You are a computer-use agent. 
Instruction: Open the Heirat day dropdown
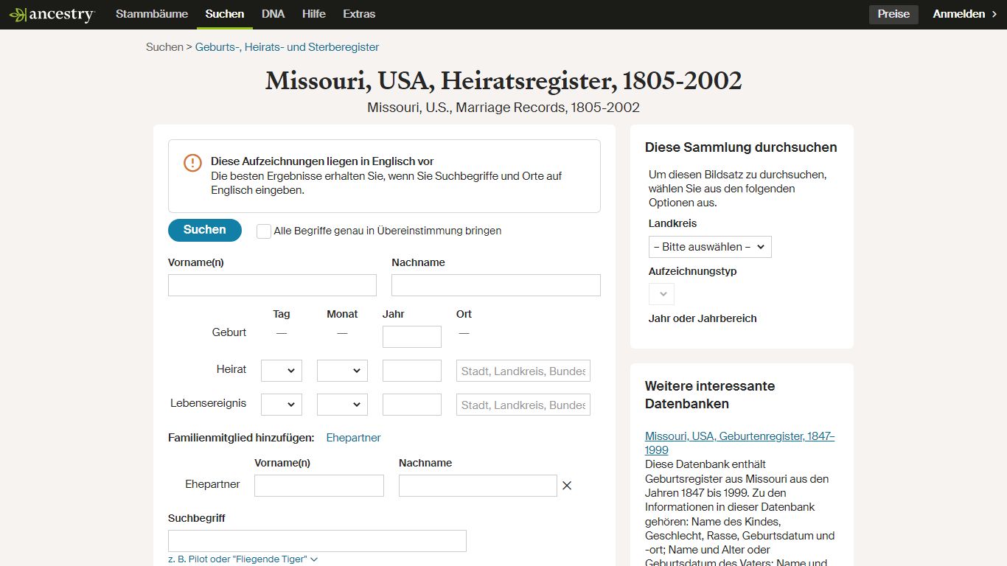[282, 371]
